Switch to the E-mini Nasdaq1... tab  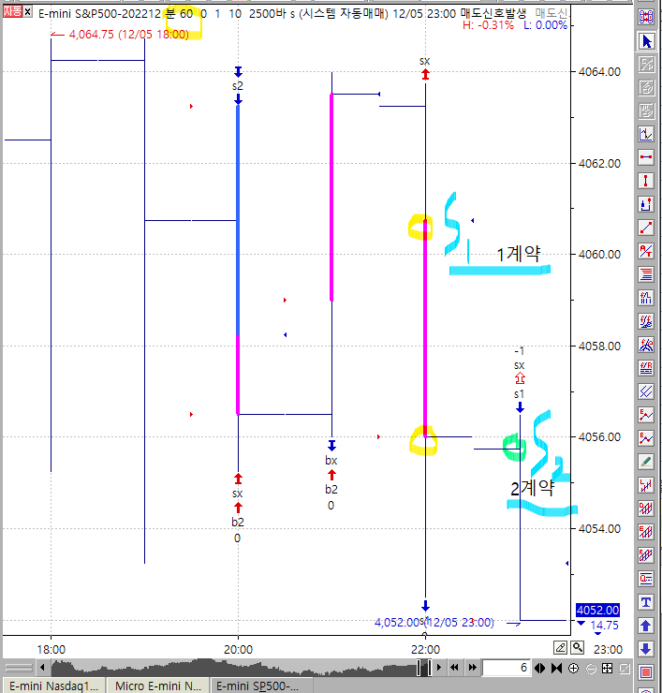(x=52, y=686)
